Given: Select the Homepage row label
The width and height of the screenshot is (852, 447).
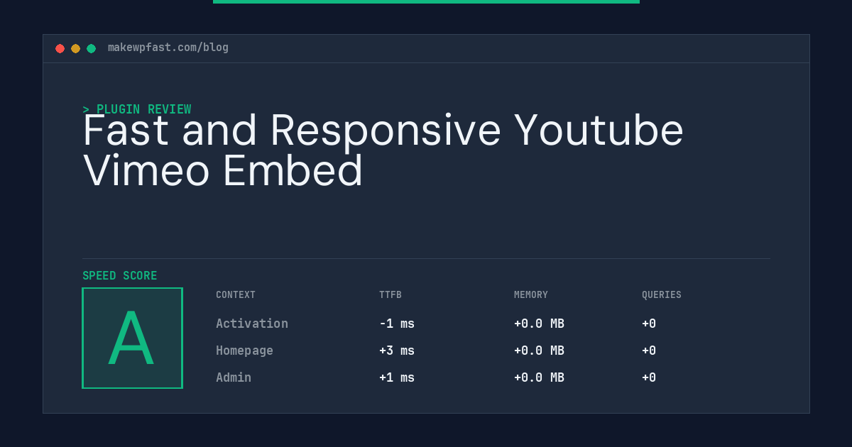Looking at the screenshot, I should [x=245, y=351].
